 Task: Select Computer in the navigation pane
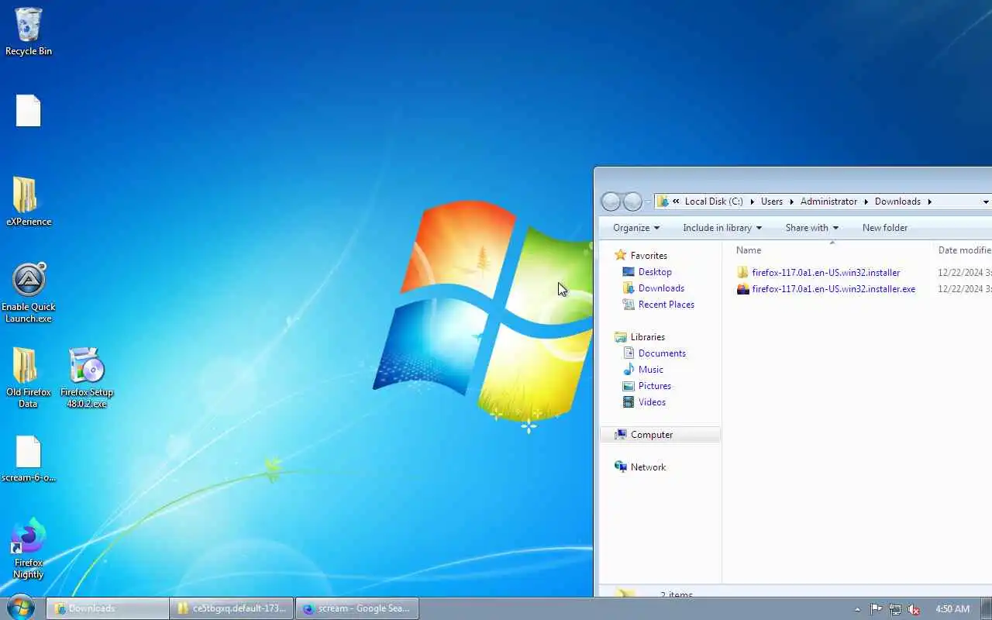click(660, 435)
